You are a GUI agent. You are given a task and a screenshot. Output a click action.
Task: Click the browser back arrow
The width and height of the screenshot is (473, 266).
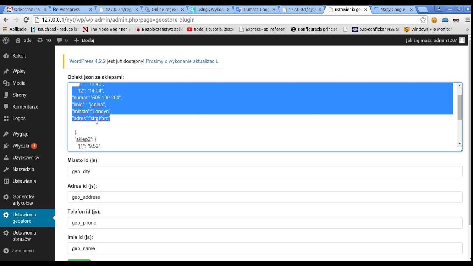(x=6, y=20)
